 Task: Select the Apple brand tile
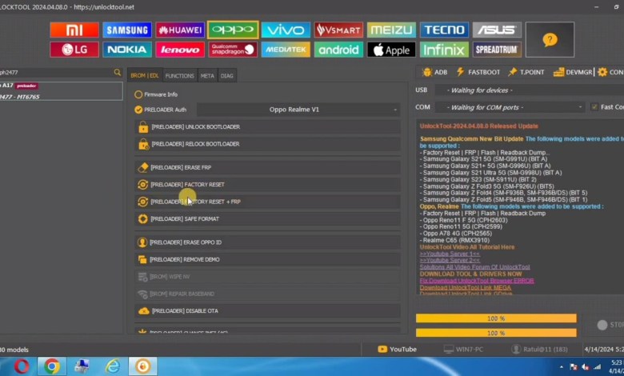coord(391,50)
